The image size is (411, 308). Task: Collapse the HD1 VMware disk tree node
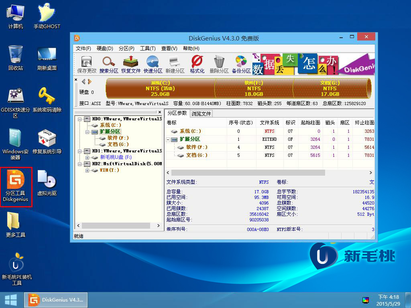click(80, 151)
